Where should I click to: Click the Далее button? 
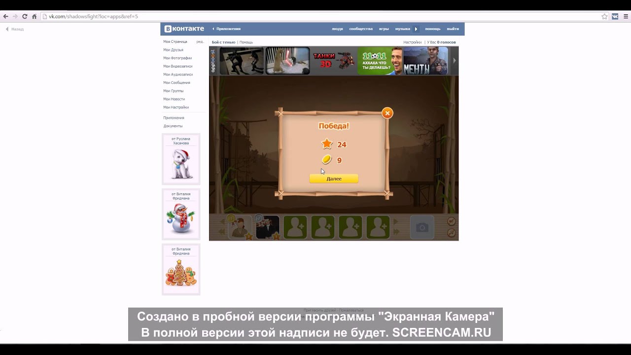pos(334,178)
